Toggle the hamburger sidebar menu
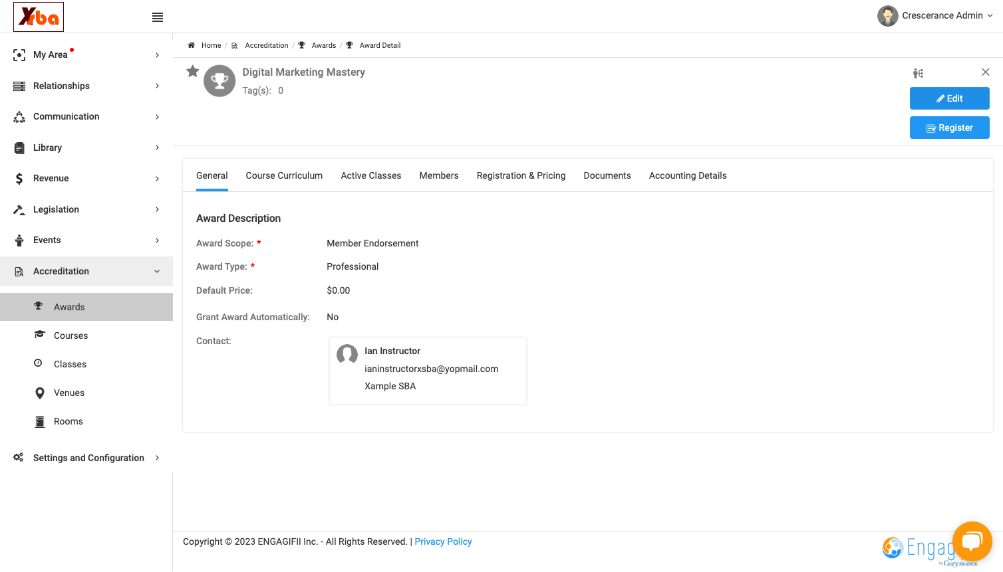The image size is (1003, 572). coord(158,17)
